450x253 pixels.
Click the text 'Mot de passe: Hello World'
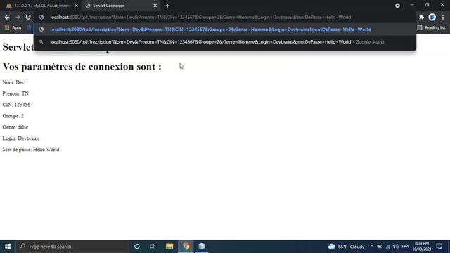tap(31, 150)
